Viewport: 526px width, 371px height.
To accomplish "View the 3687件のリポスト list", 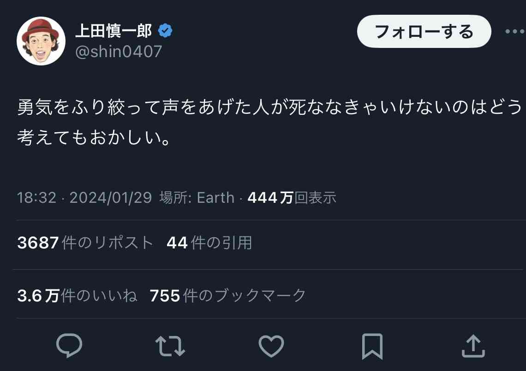I will point(85,242).
